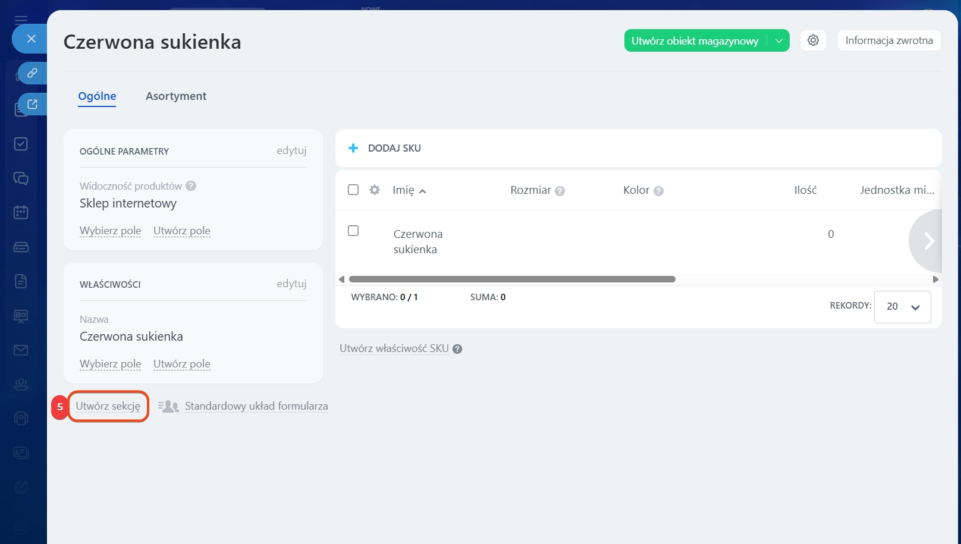961x544 pixels.
Task: Select the Ogólne tab
Action: [97, 96]
